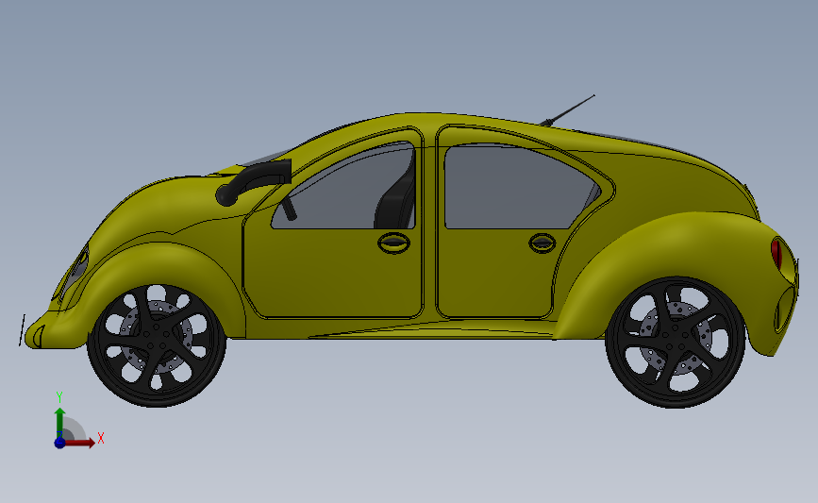Select the front door handle
Viewport: 818px width, 503px height.
[393, 243]
